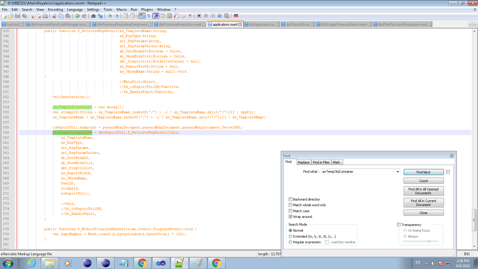
Task: Click the Save recorded macro icon
Action: pyautogui.click(x=226, y=16)
